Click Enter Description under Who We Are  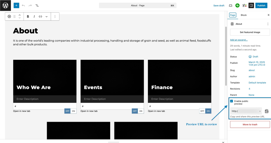point(27,99)
